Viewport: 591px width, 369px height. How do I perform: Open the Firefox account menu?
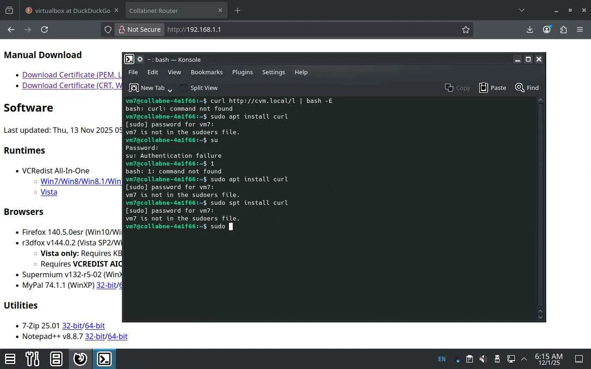point(547,30)
